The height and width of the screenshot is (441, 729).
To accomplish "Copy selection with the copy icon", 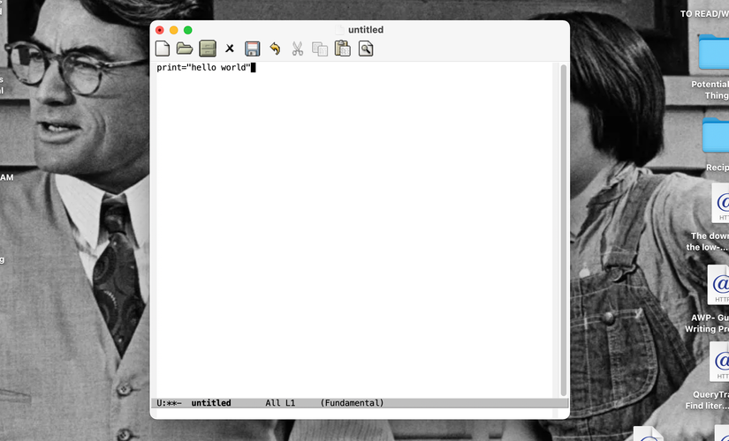I will click(320, 49).
